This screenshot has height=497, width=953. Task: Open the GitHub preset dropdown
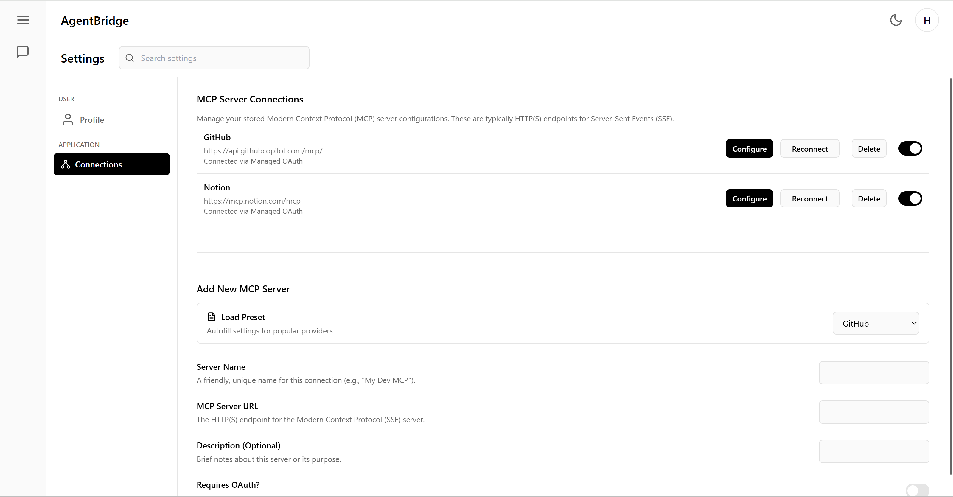click(876, 323)
